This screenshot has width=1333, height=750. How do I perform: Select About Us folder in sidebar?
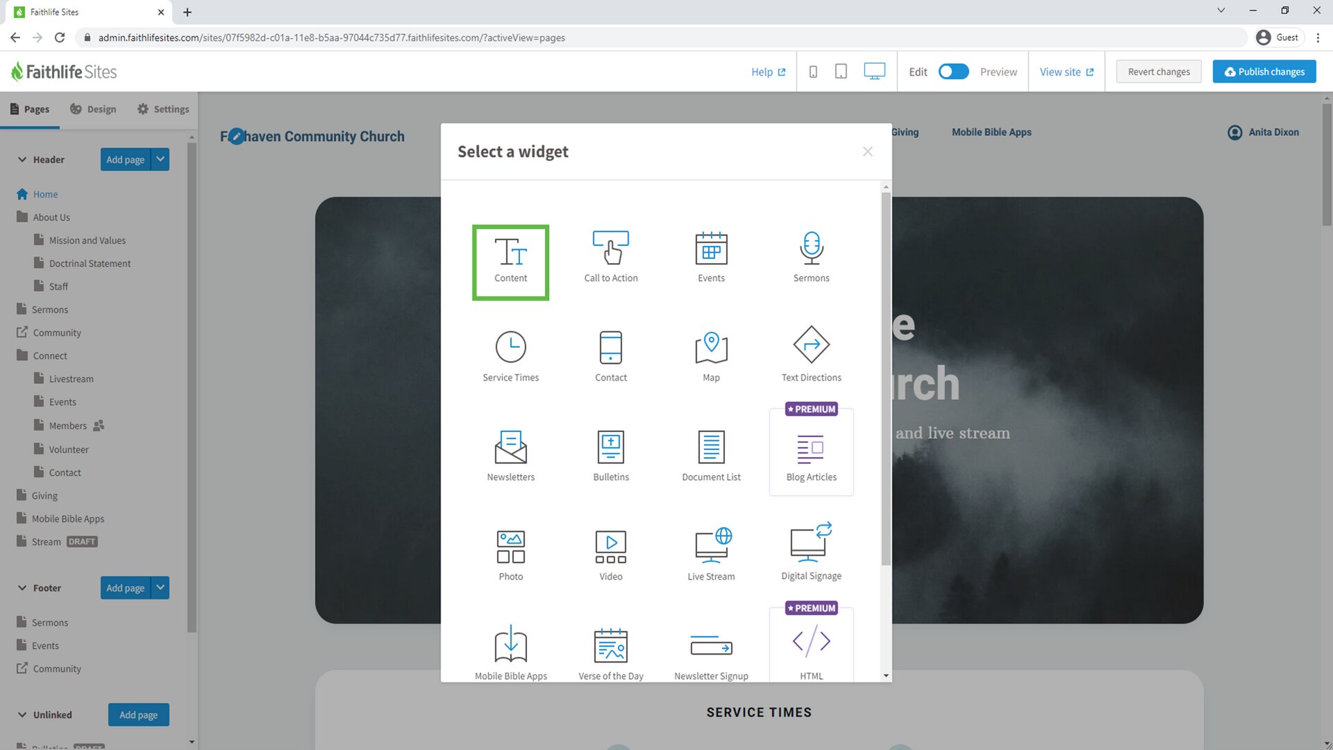[x=43, y=217]
